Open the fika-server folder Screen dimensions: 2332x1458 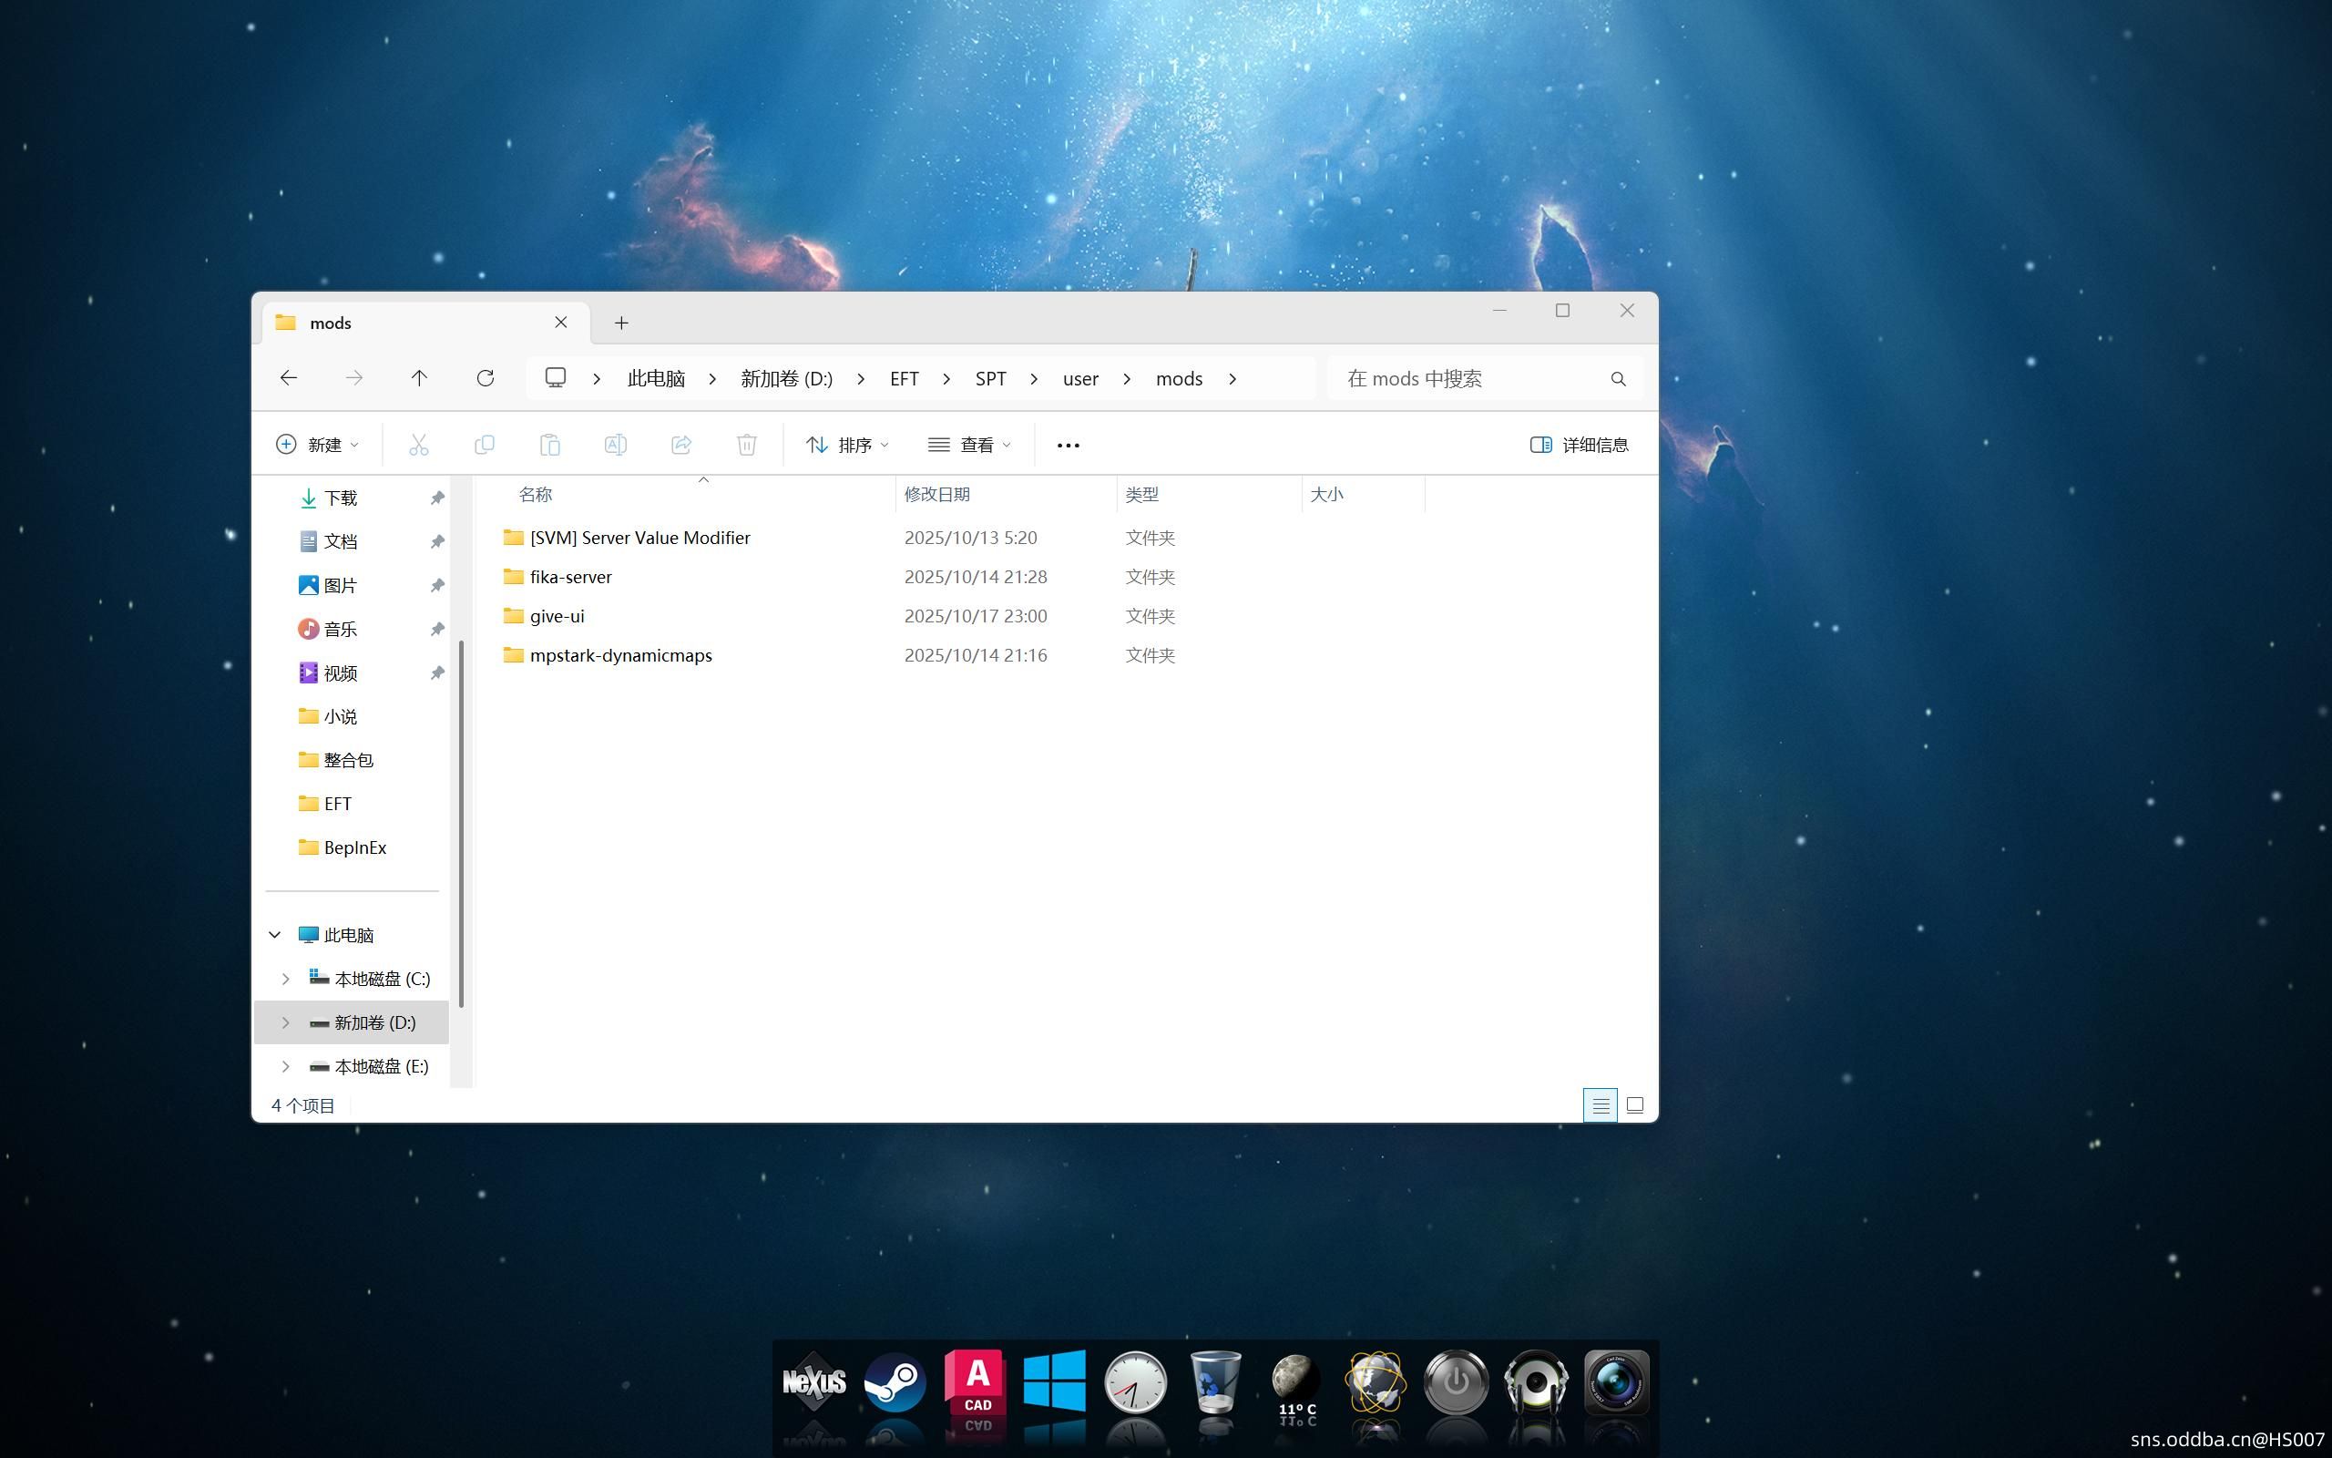pos(570,577)
